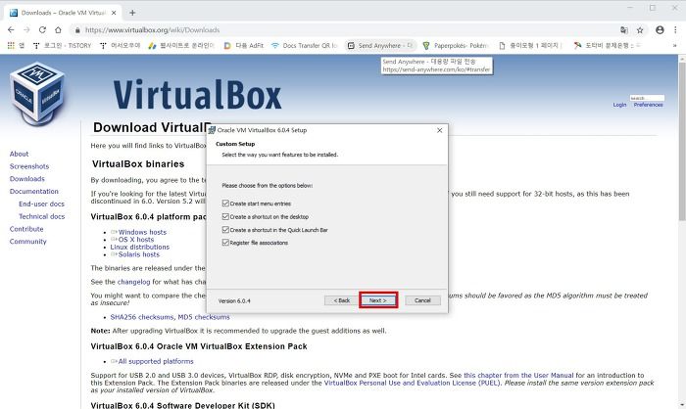Open End-user docs in sidebar

[41, 204]
